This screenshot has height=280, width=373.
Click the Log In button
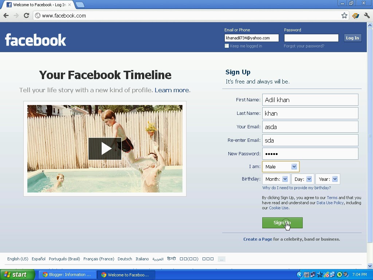(x=352, y=38)
